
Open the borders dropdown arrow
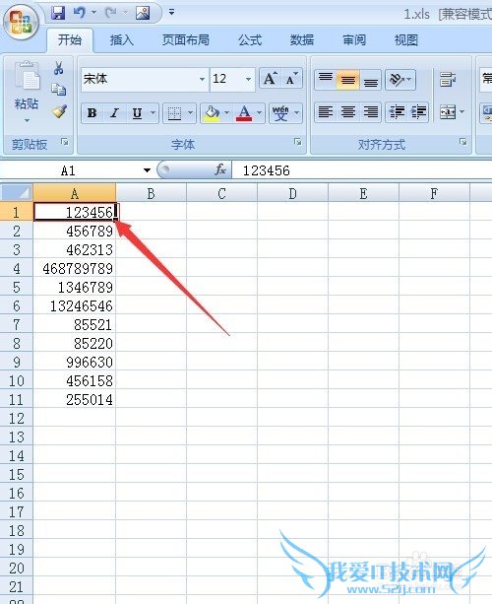point(191,113)
